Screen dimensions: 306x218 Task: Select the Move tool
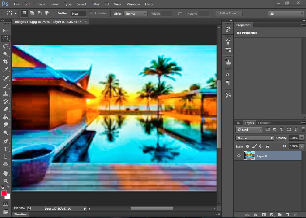(5, 30)
